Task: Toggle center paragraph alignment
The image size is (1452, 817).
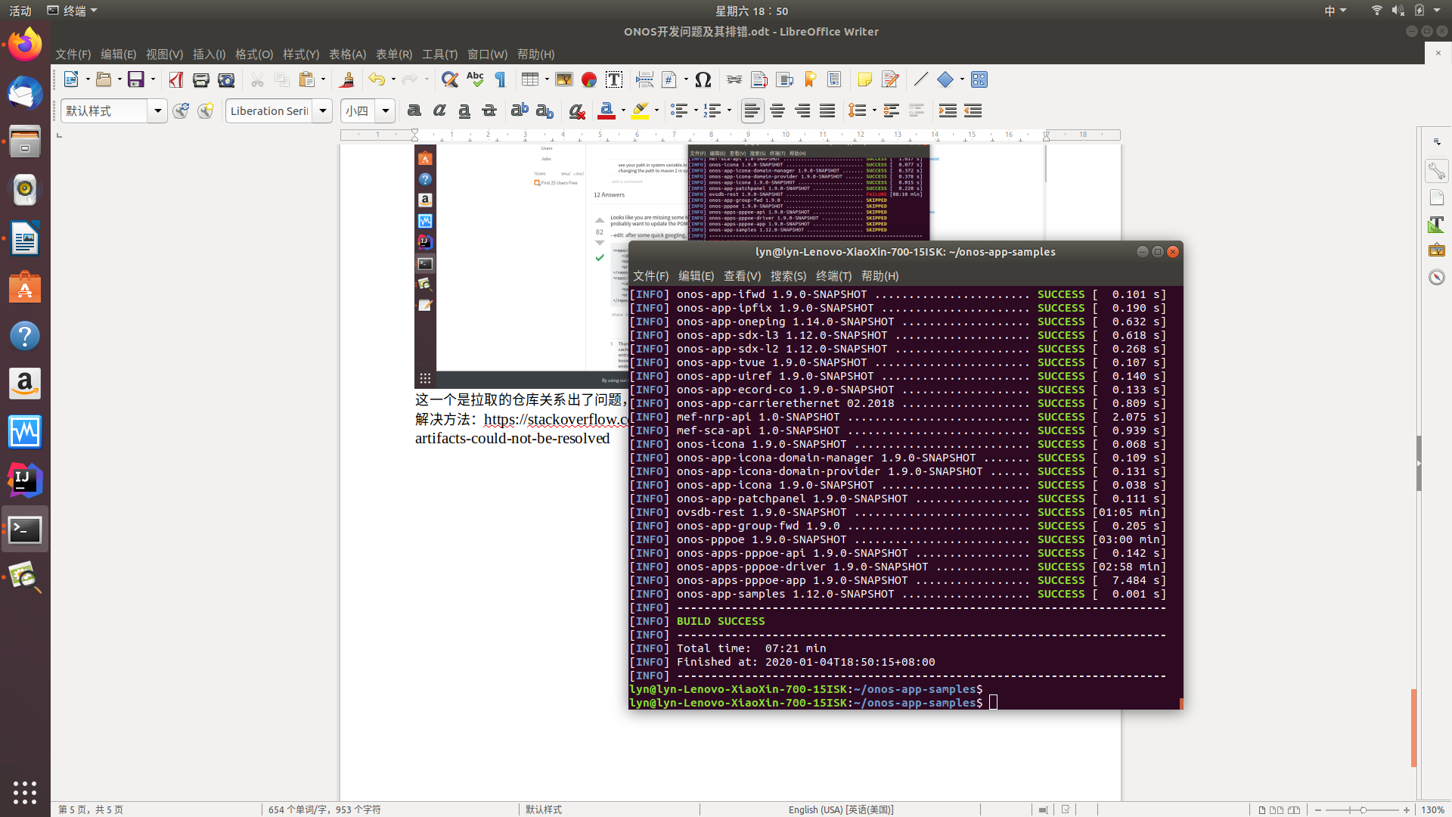Action: click(x=777, y=110)
